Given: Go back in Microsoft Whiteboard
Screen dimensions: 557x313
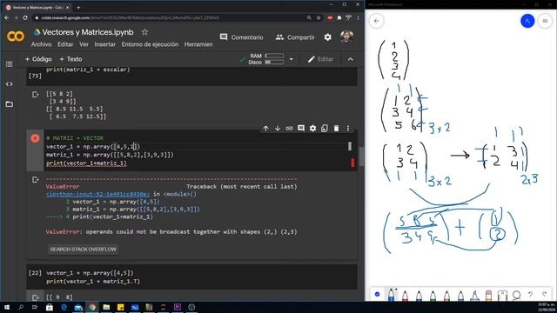Looking at the screenshot, I should (377, 21).
